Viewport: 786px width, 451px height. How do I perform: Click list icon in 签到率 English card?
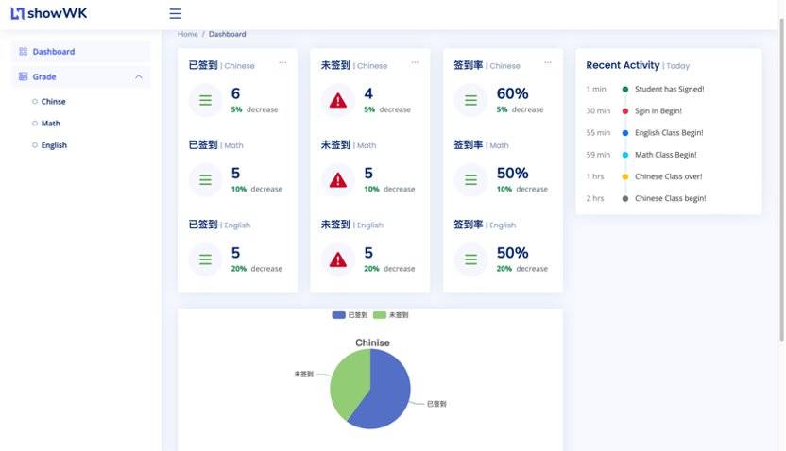pos(470,259)
